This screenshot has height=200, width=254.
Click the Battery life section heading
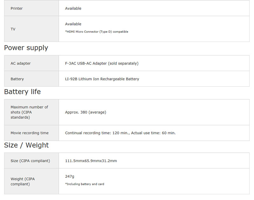[22, 92]
